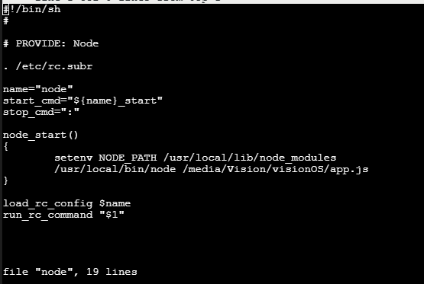Click the PROVIDE: Node comment line
Screen dimensions: 424x284
(51, 43)
